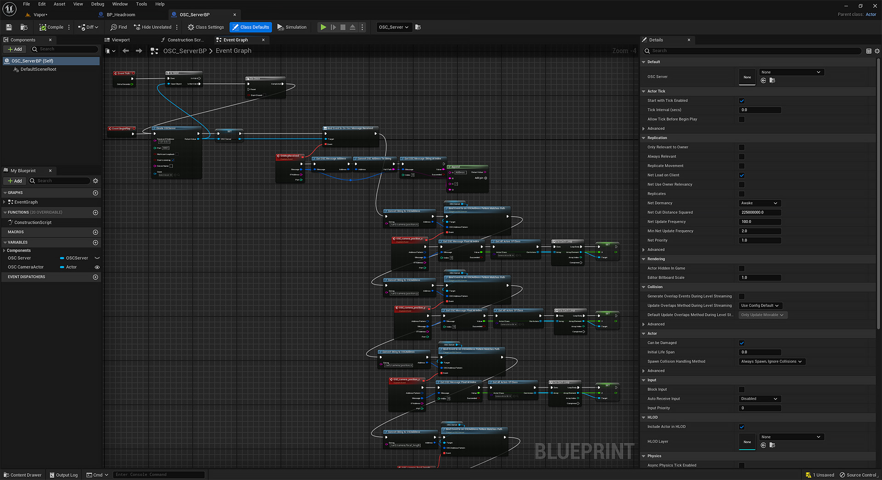Open play options three-dot menu
Image resolution: width=882 pixels, height=480 pixels.
coord(362,27)
